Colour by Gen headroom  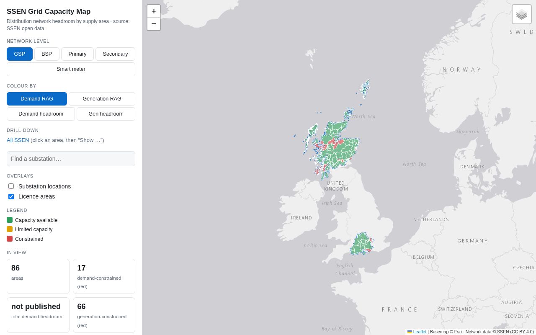coord(106,114)
